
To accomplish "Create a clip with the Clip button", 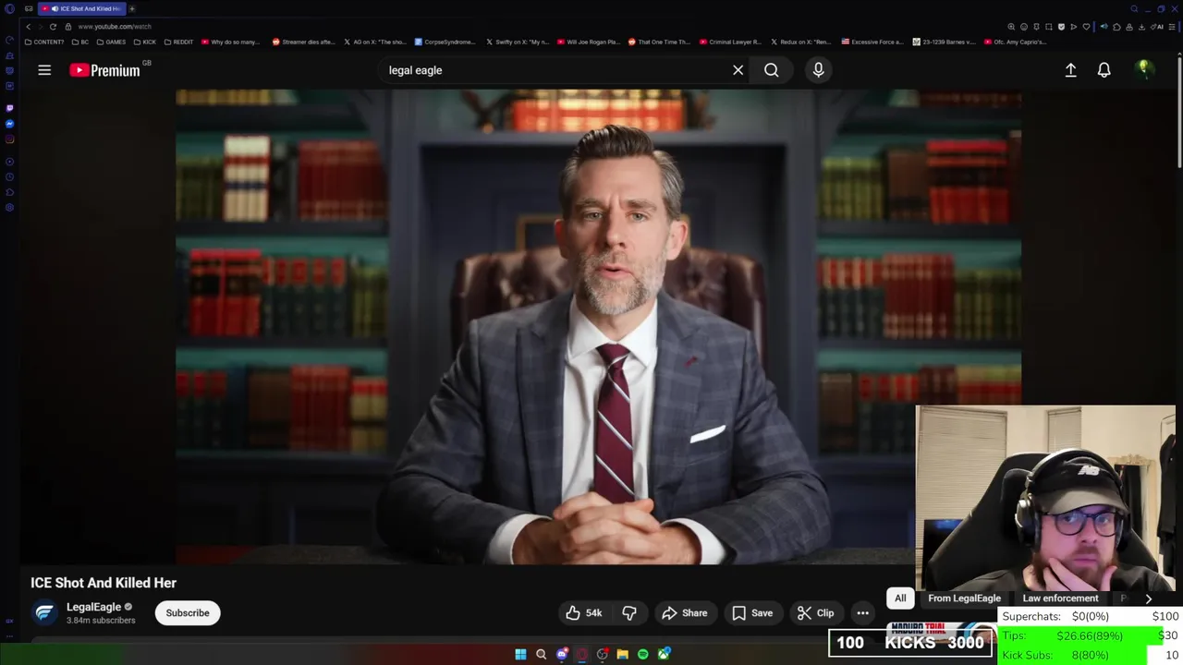I will click(815, 612).
